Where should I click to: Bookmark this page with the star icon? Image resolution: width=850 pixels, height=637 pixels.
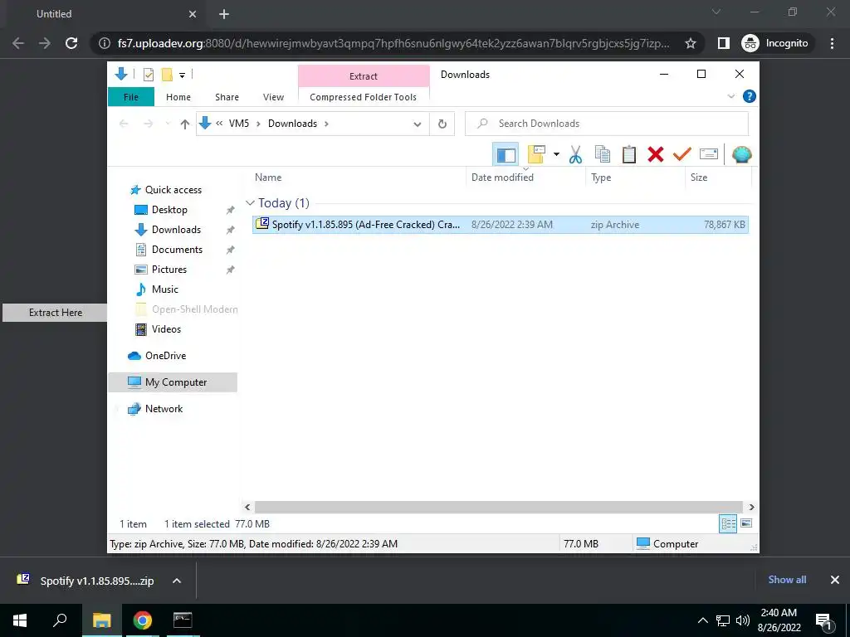tap(690, 43)
